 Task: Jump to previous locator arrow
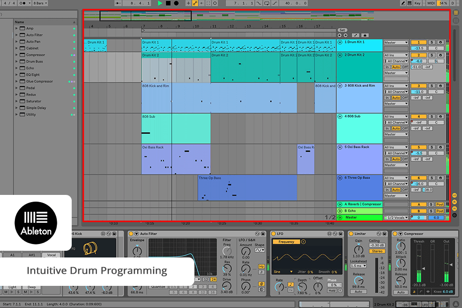340,35
